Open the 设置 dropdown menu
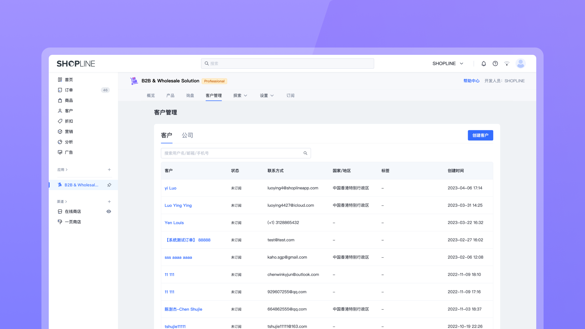Screen dimensions: 585x329 [267, 96]
